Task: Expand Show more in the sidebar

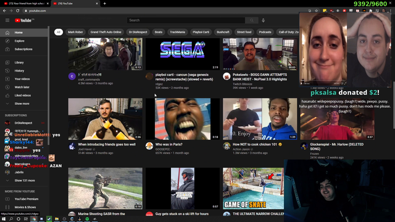Action: tap(24, 104)
